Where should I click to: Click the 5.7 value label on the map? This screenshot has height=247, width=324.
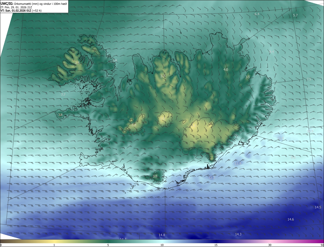tap(295, 15)
